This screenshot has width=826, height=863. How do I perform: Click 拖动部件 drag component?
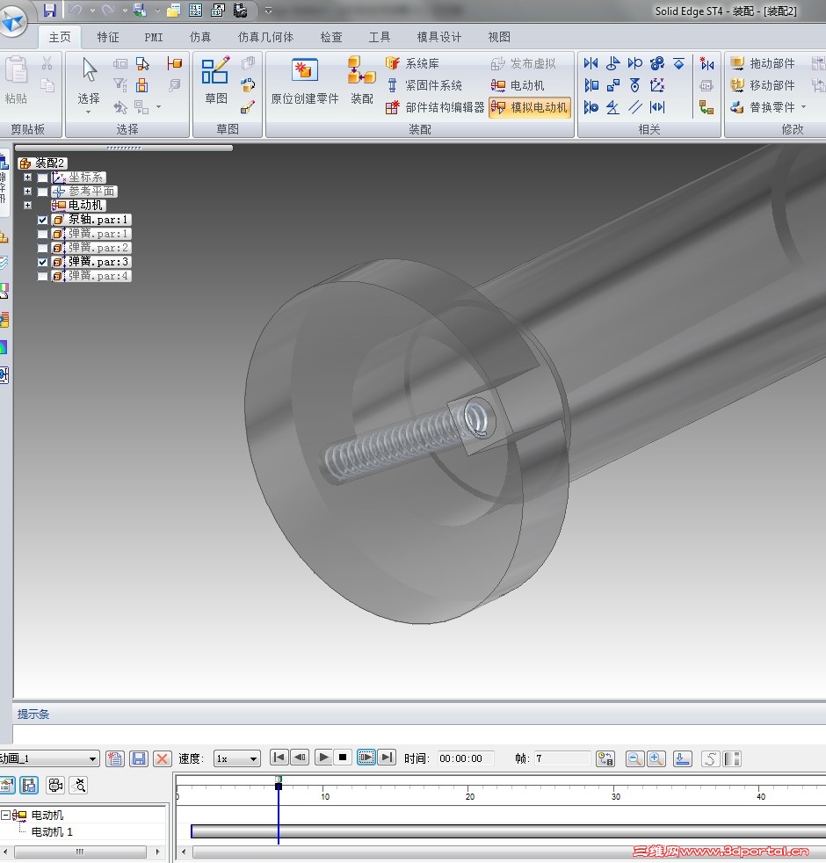pos(763,63)
